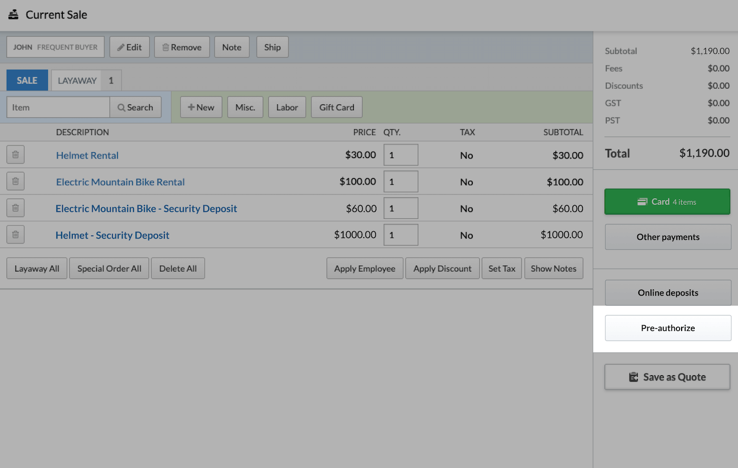Click the plus icon on New button
Viewport: 738px width, 468px height.
(191, 106)
